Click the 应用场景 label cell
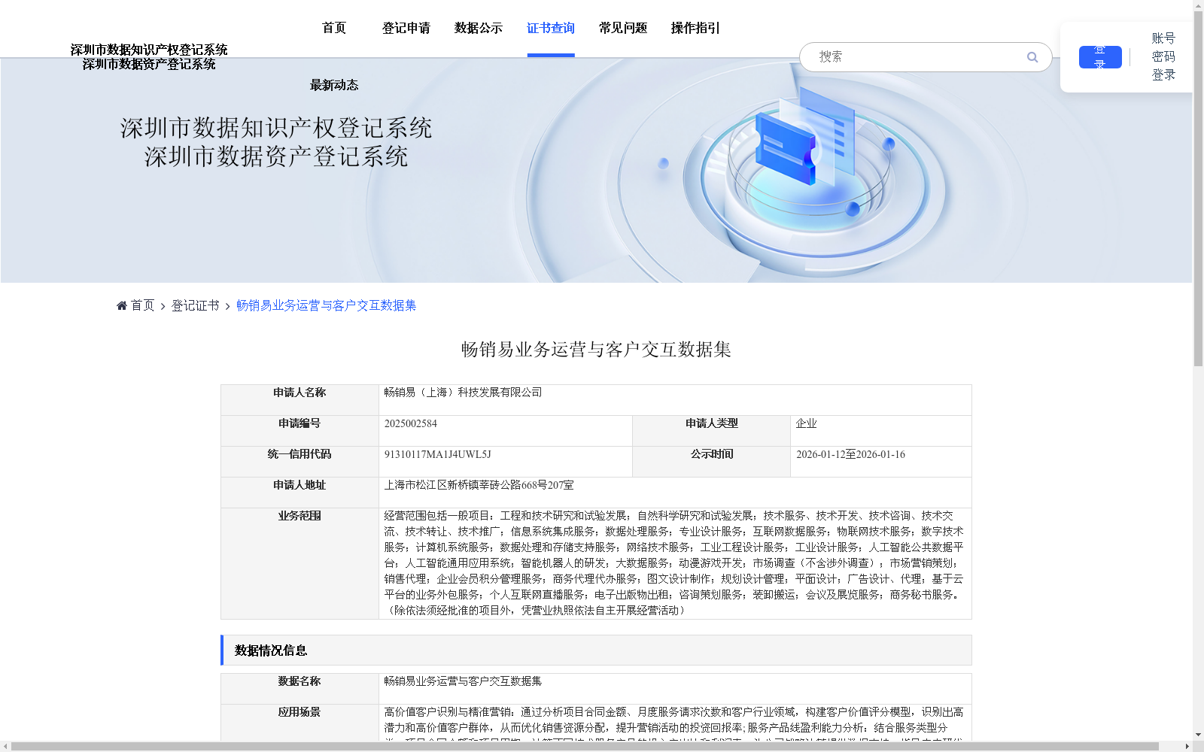 click(x=299, y=723)
